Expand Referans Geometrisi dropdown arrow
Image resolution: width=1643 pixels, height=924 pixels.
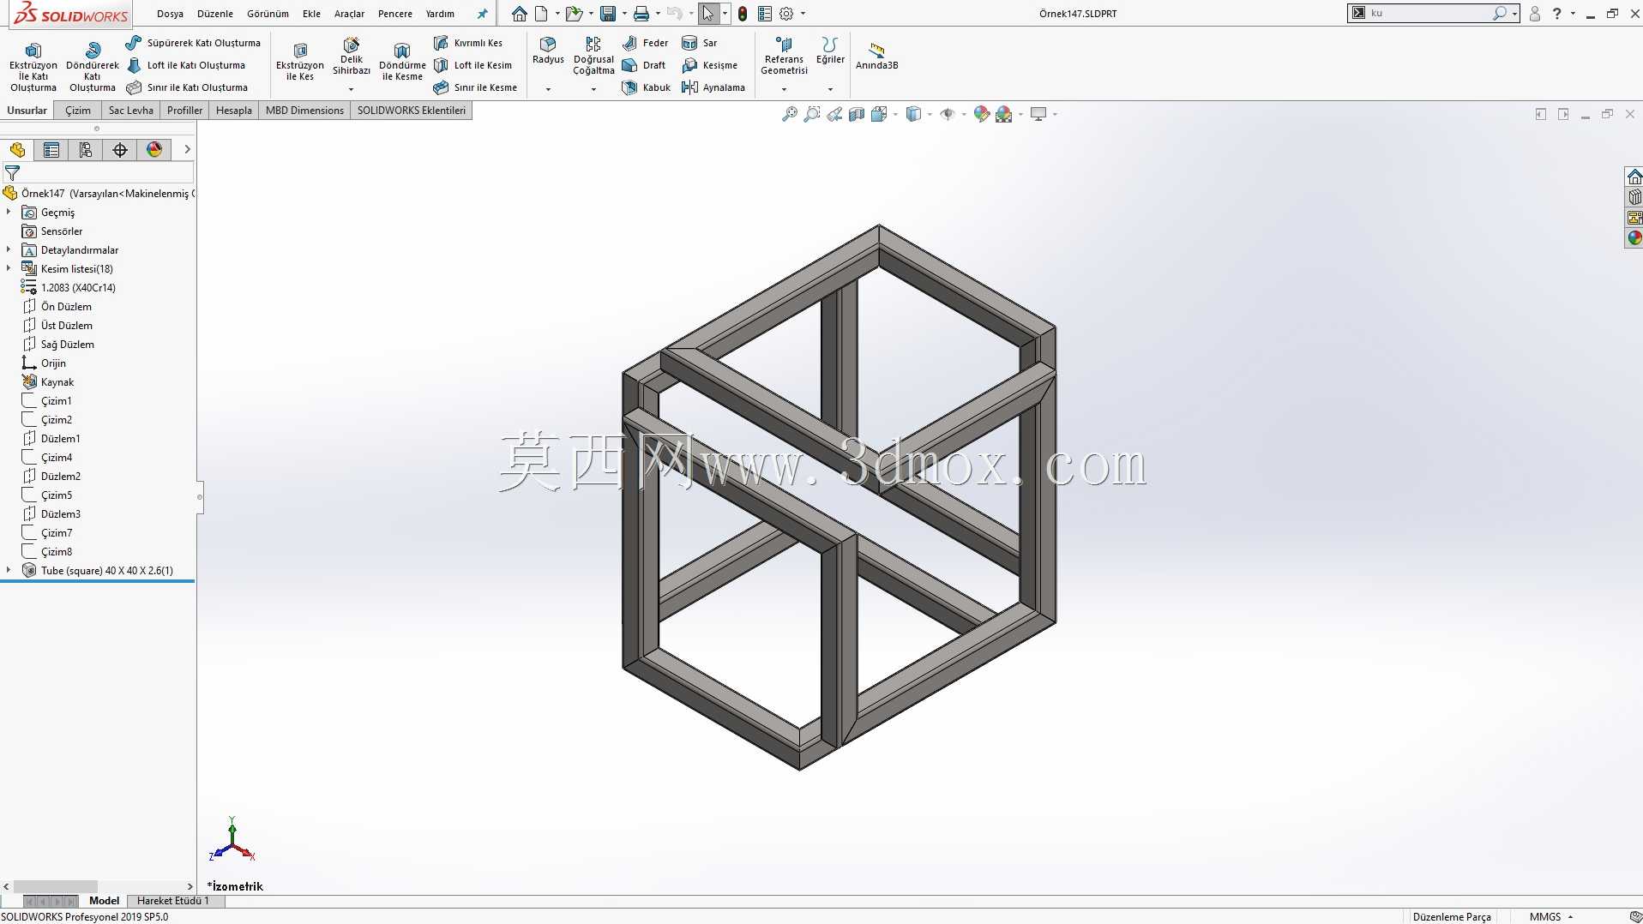point(784,89)
